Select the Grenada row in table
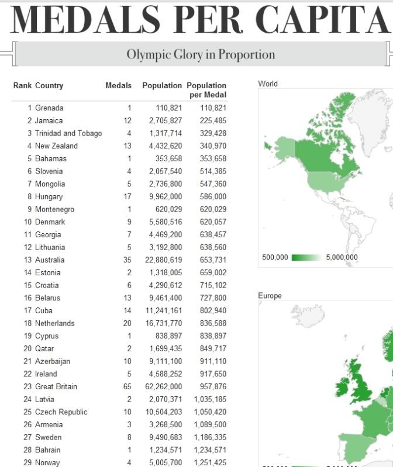Screen dimensions: 393x467 click(49, 108)
